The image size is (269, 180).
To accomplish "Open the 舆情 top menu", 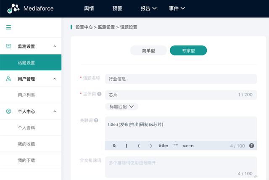I will tap(89, 8).
